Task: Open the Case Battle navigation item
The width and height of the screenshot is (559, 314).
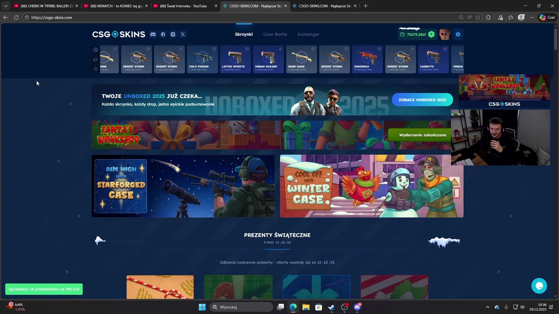Action: (x=275, y=34)
